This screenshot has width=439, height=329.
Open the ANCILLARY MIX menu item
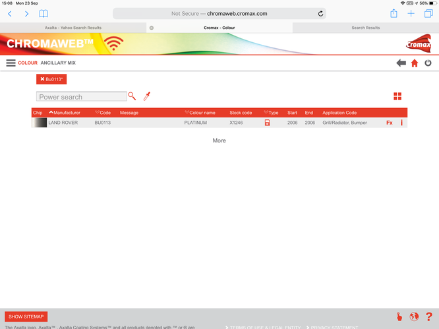coord(58,63)
